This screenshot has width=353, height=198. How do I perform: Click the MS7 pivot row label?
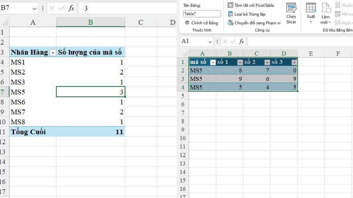point(18,112)
